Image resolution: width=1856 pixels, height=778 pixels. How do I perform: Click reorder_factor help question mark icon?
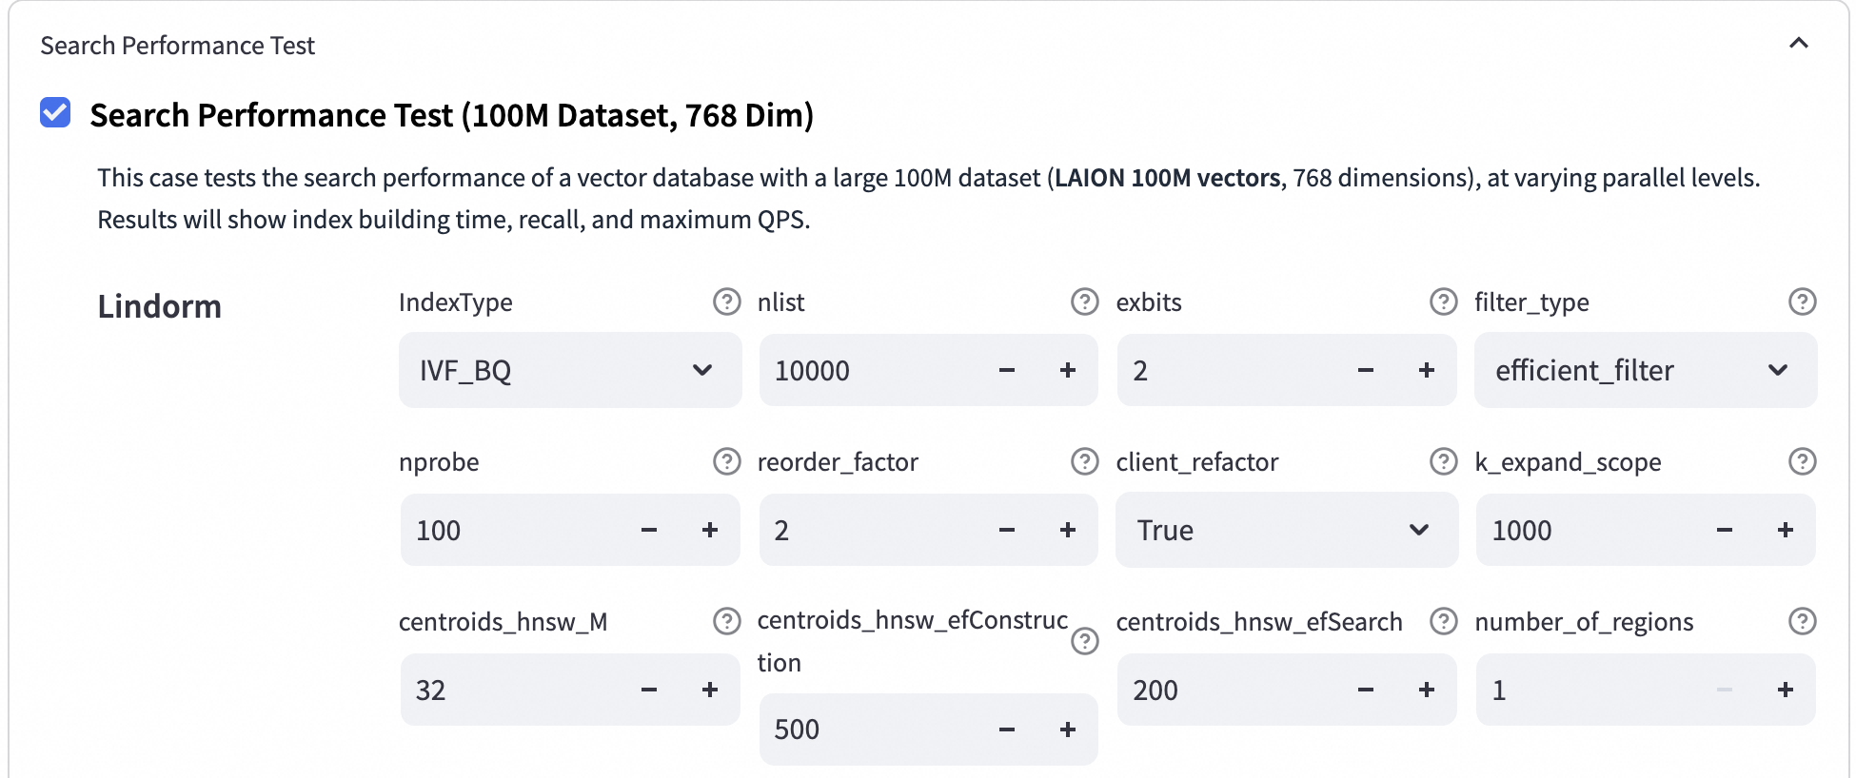coord(1084,461)
